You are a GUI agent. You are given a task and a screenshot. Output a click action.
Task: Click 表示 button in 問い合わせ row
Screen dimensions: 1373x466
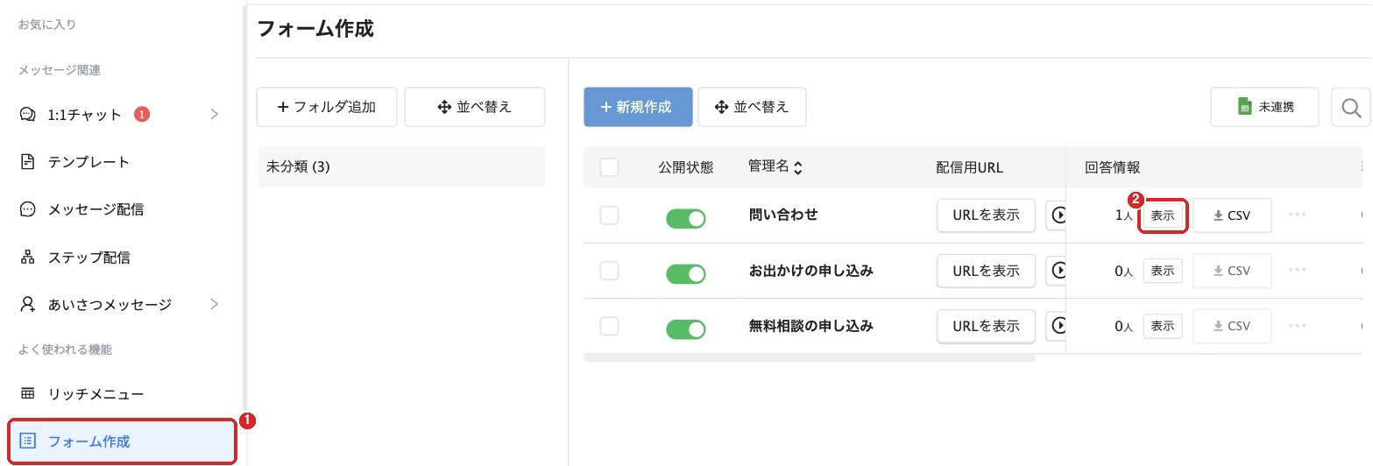(1163, 215)
